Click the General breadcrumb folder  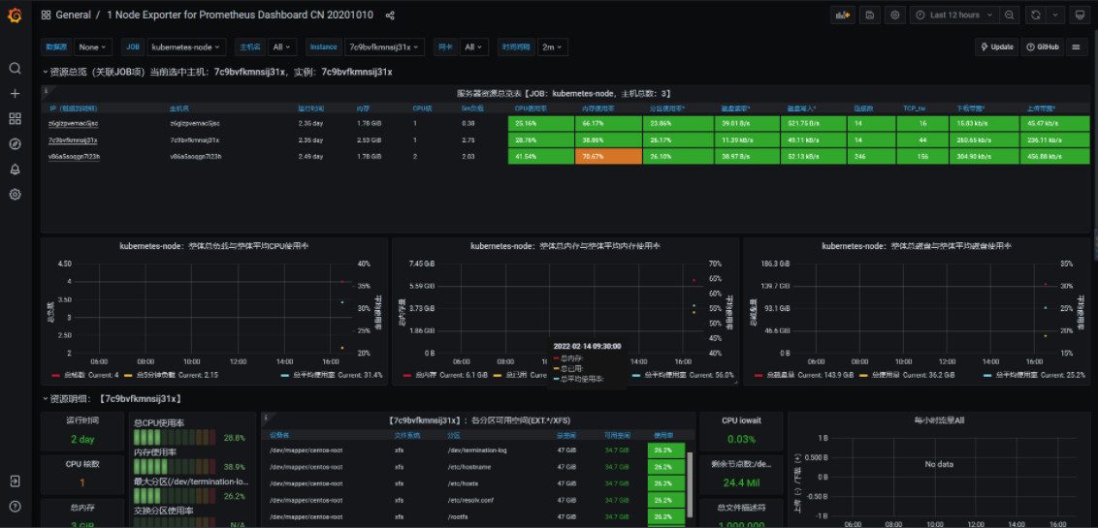tap(73, 16)
